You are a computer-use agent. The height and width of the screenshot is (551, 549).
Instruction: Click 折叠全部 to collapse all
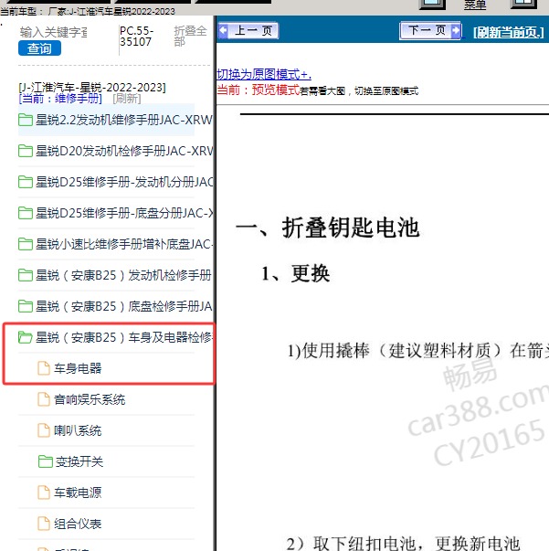[x=190, y=37]
